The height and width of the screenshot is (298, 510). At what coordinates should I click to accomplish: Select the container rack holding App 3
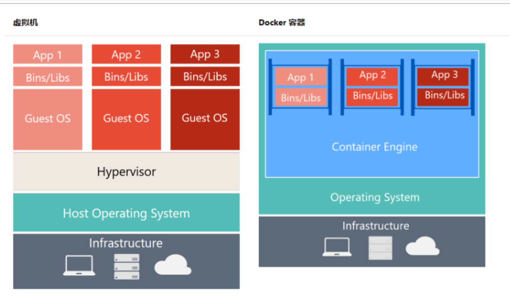pos(442,87)
